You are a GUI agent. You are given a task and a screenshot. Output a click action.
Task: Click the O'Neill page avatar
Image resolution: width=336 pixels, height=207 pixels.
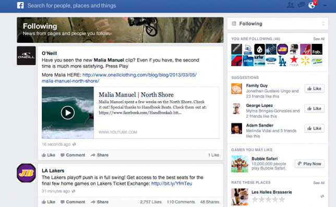click(26, 56)
